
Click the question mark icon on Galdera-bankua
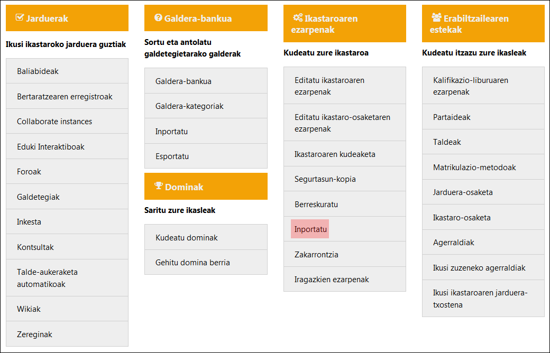(158, 17)
